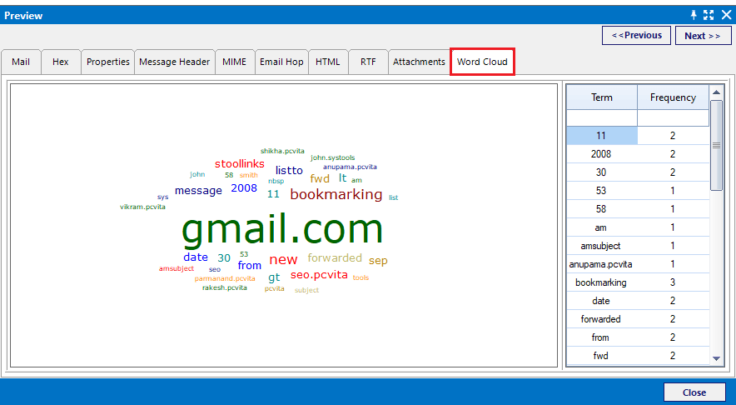This screenshot has width=736, height=405.
Task: Click 'listto' in the word cloud
Action: coord(289,171)
